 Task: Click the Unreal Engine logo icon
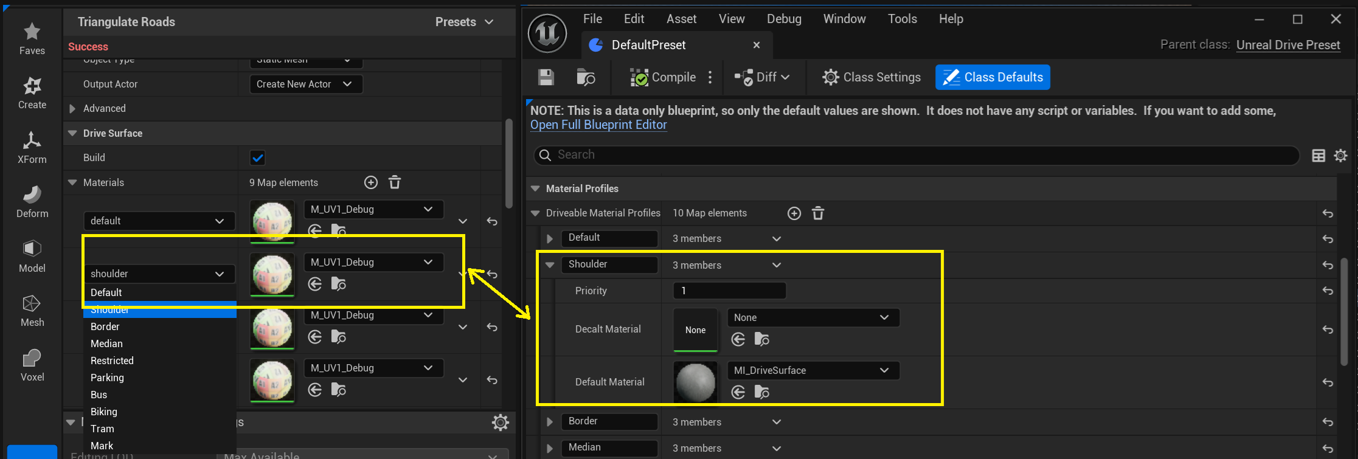[547, 33]
